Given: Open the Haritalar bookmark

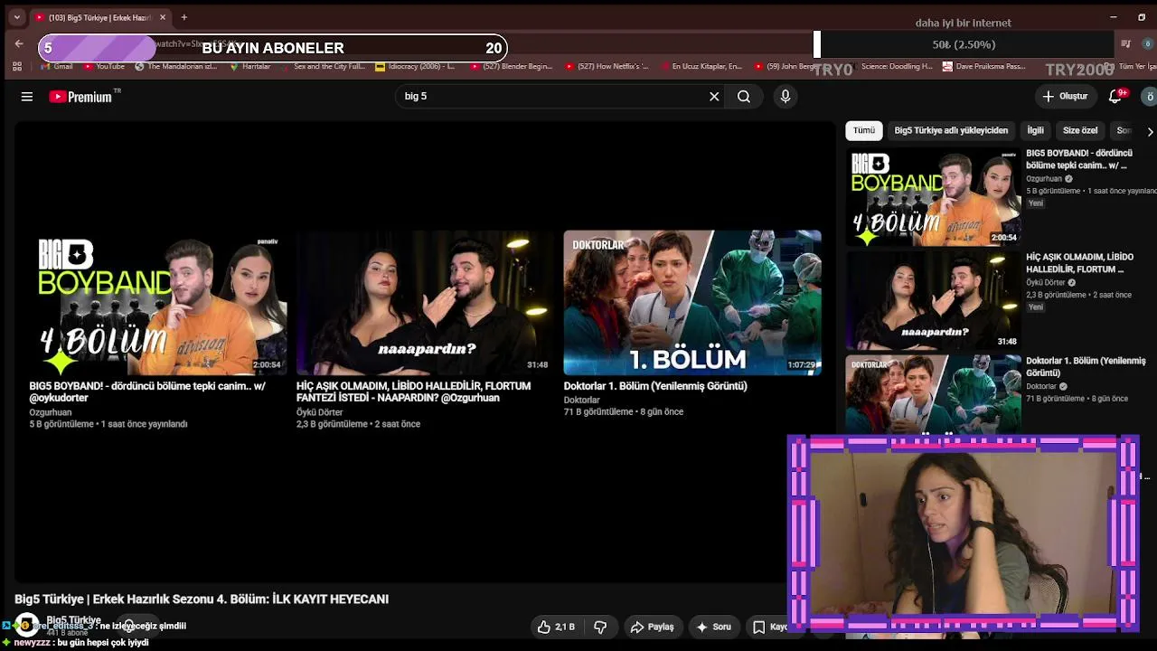Looking at the screenshot, I should [249, 66].
